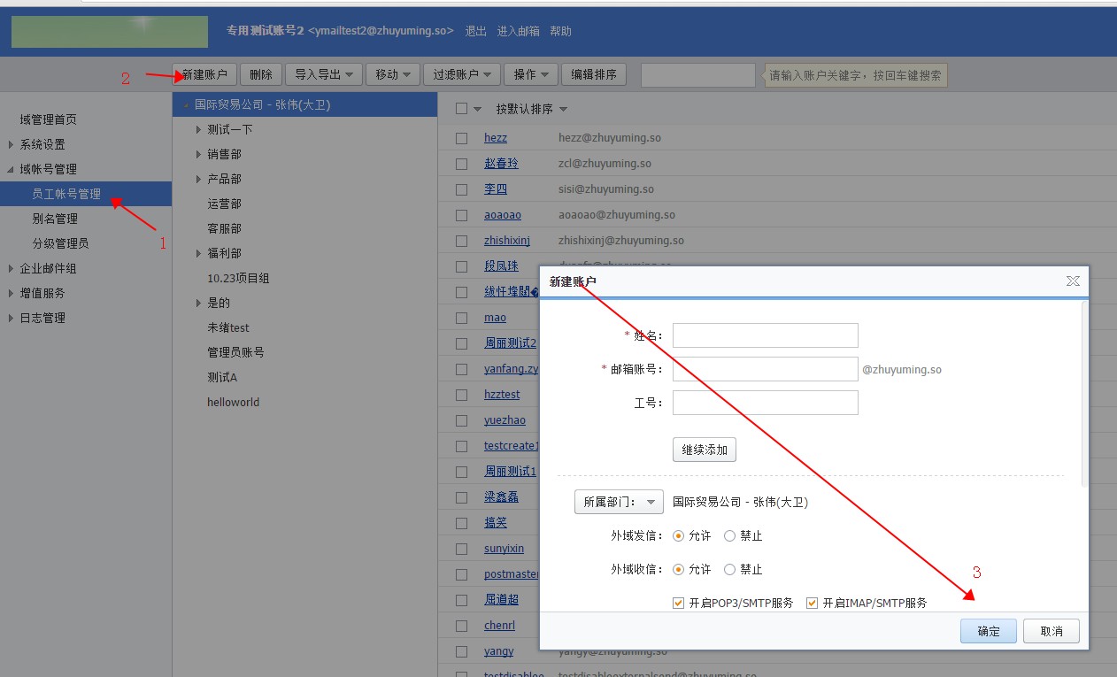Click the 姓名 input field

pyautogui.click(x=765, y=335)
